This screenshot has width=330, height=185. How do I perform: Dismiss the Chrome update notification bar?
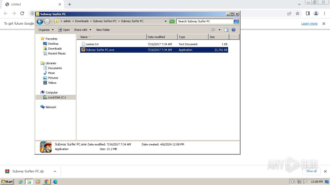coord(324,24)
